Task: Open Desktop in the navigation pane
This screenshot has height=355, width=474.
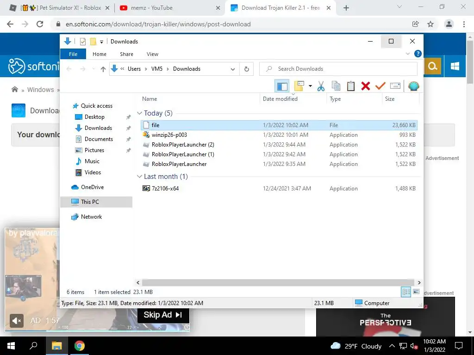Action: 94,117
